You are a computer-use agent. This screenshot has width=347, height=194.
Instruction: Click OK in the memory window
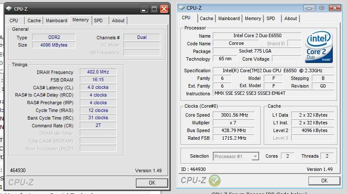152,183
